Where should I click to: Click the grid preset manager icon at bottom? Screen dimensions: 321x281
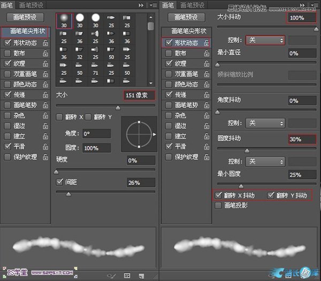coord(127,275)
